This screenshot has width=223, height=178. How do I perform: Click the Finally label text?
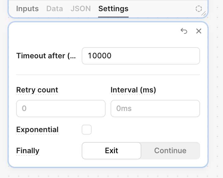(28, 151)
